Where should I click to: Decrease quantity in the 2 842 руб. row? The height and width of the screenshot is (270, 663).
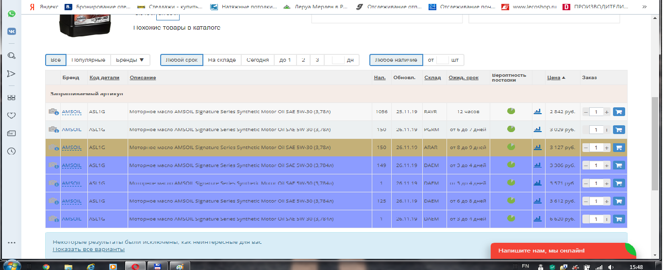(x=586, y=112)
